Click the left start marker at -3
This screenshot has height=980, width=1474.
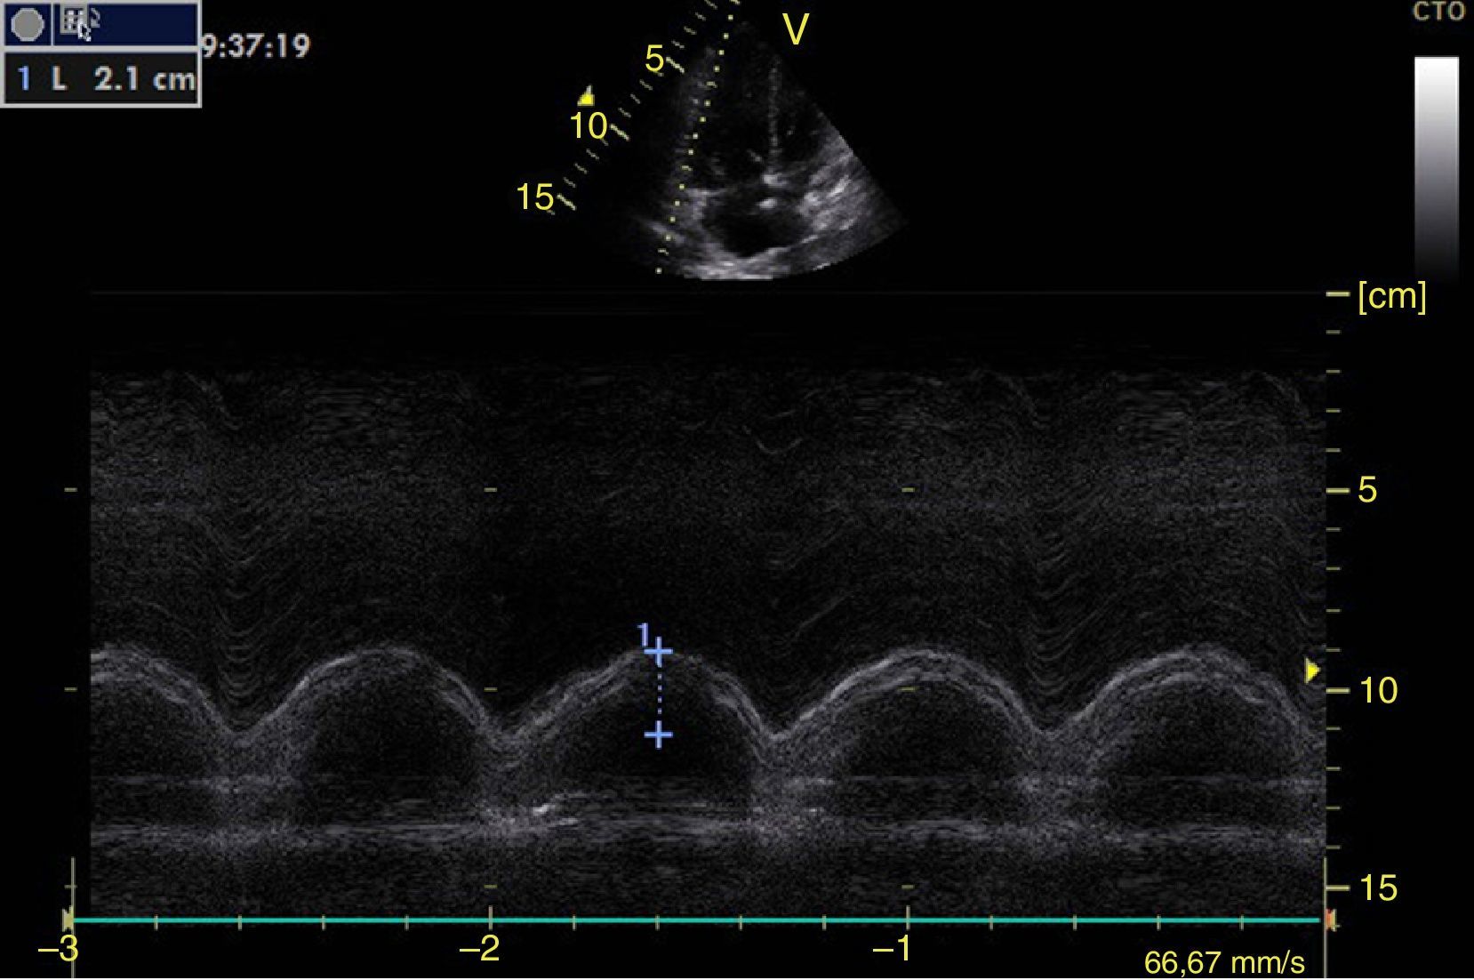click(x=69, y=920)
